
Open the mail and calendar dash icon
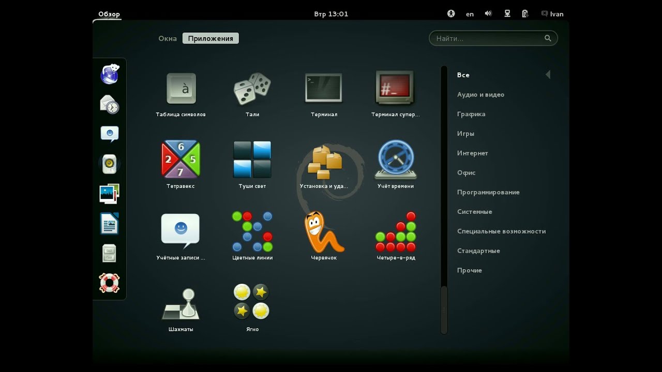(110, 104)
